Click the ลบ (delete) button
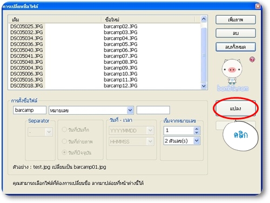 tap(235, 33)
